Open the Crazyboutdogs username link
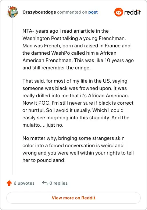The image size is (147, 210). point(39,12)
